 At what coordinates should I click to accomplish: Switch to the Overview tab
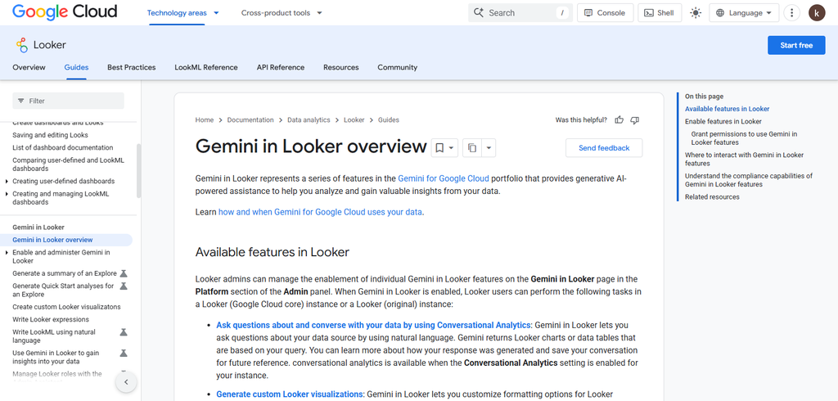tap(29, 67)
